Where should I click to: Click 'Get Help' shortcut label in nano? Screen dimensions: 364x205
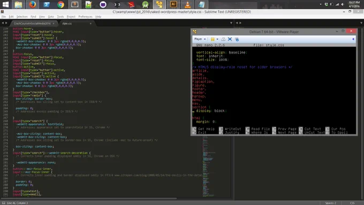pos(207,129)
